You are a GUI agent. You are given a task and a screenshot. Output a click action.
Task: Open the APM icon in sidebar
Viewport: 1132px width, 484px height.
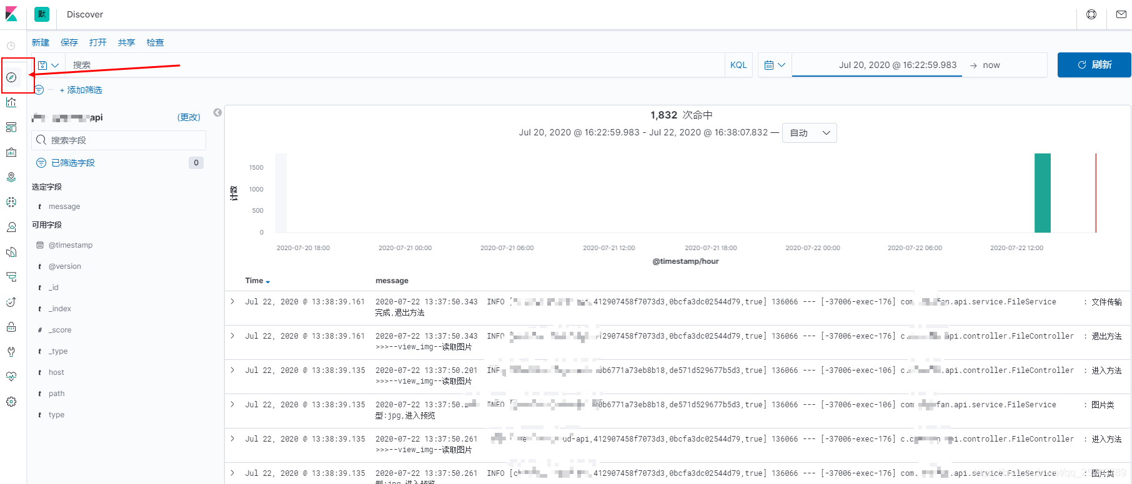pos(11,277)
